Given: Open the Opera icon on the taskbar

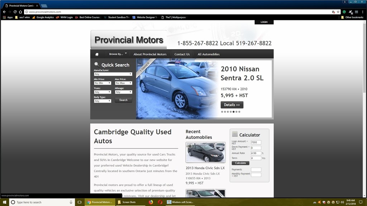Looking at the screenshot, I should 160,202.
